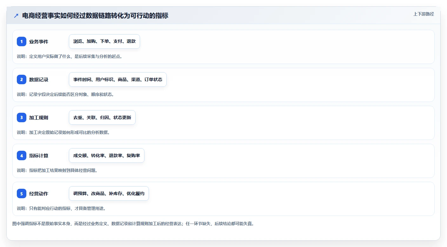Click the step 4 number badge
447x247 pixels.
22,155
